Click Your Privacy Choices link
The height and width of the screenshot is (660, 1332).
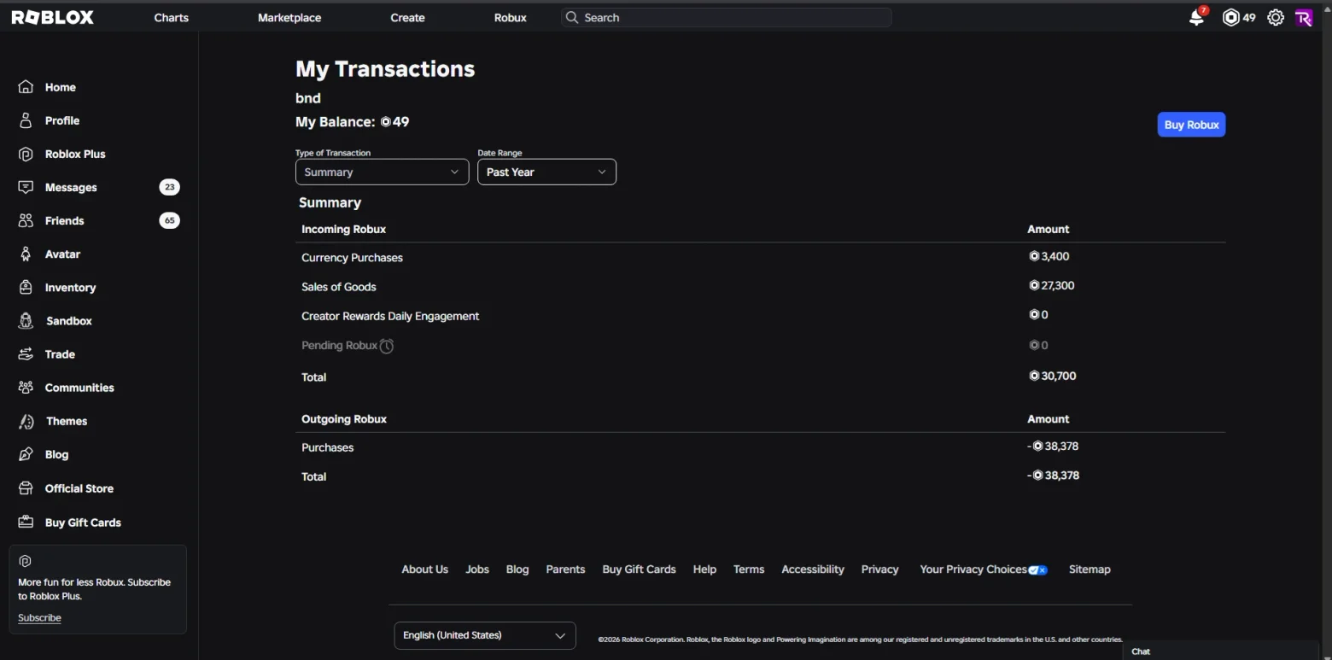click(973, 569)
